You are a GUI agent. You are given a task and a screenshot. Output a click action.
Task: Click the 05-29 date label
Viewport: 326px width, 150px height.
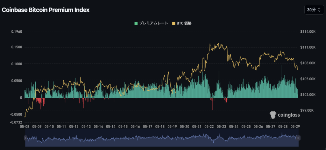point(295,126)
